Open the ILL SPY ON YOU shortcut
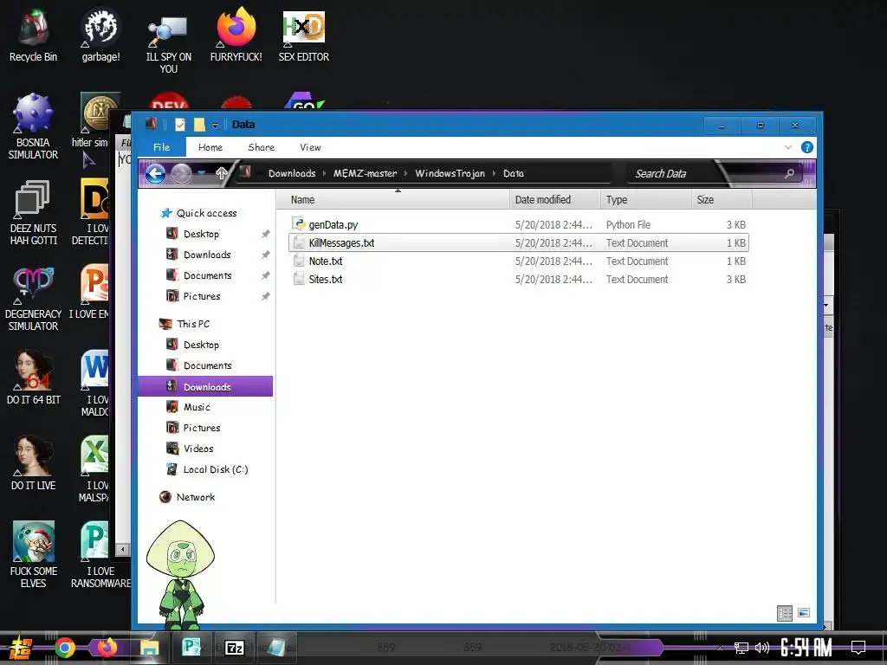 169,42
